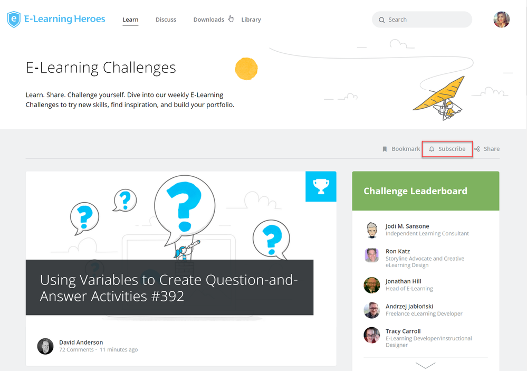
Task: Type in the Search field
Action: (427, 20)
